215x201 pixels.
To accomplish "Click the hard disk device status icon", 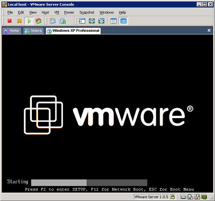I will 183,197.
